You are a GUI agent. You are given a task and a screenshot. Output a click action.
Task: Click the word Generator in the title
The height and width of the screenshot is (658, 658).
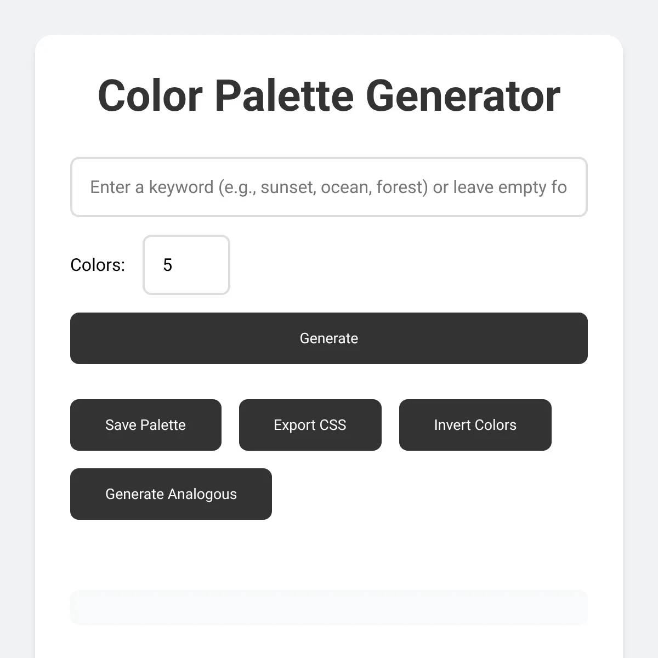coord(463,96)
